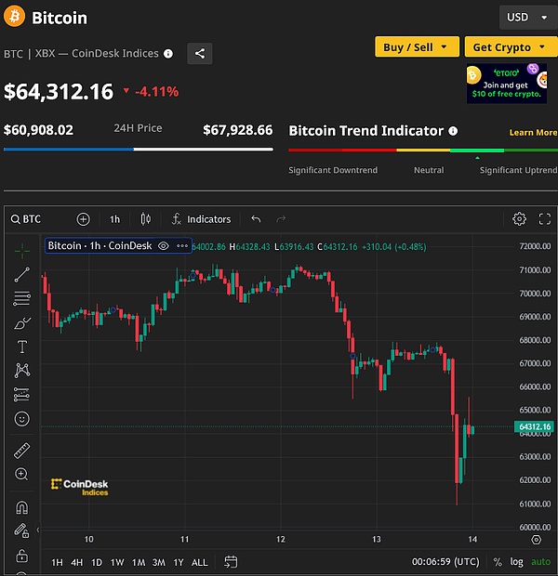Click the share icon beside CoinDesk Indices

point(200,54)
